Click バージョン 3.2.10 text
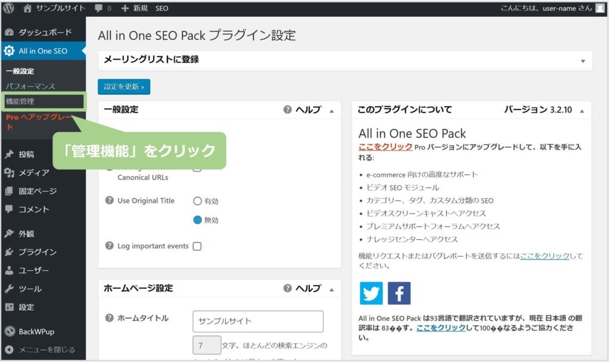 pos(538,109)
